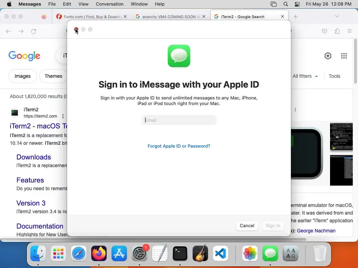Launch GarageBand from the dock
Image resolution: width=358 pixels, height=268 pixels.
200,253
